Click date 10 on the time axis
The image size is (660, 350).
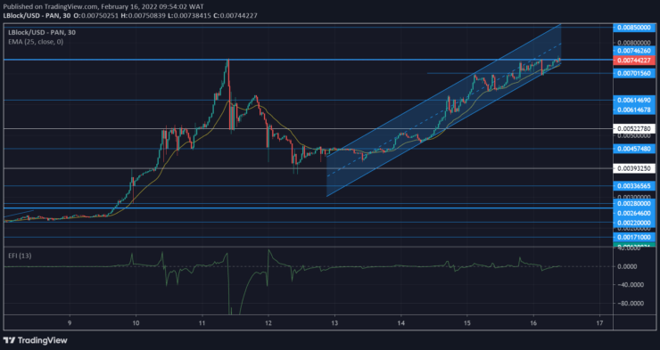tap(136, 322)
